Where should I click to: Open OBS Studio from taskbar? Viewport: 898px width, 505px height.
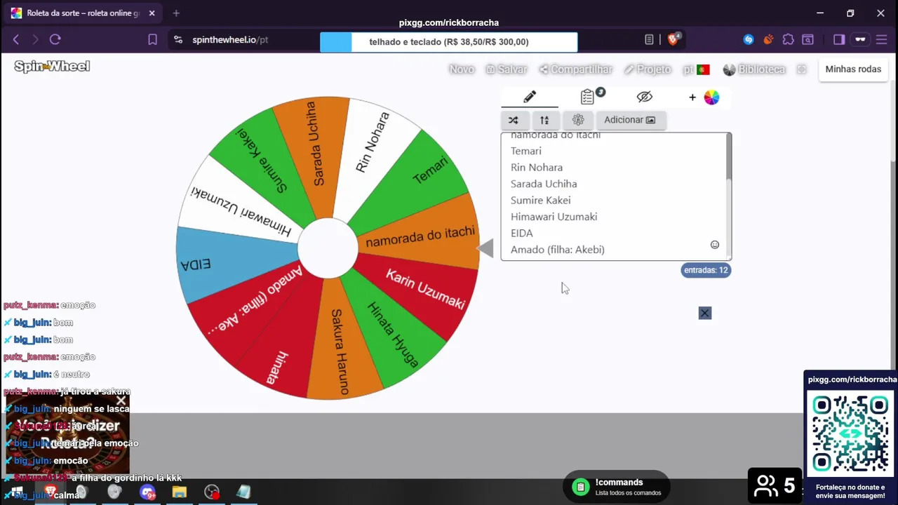point(212,492)
